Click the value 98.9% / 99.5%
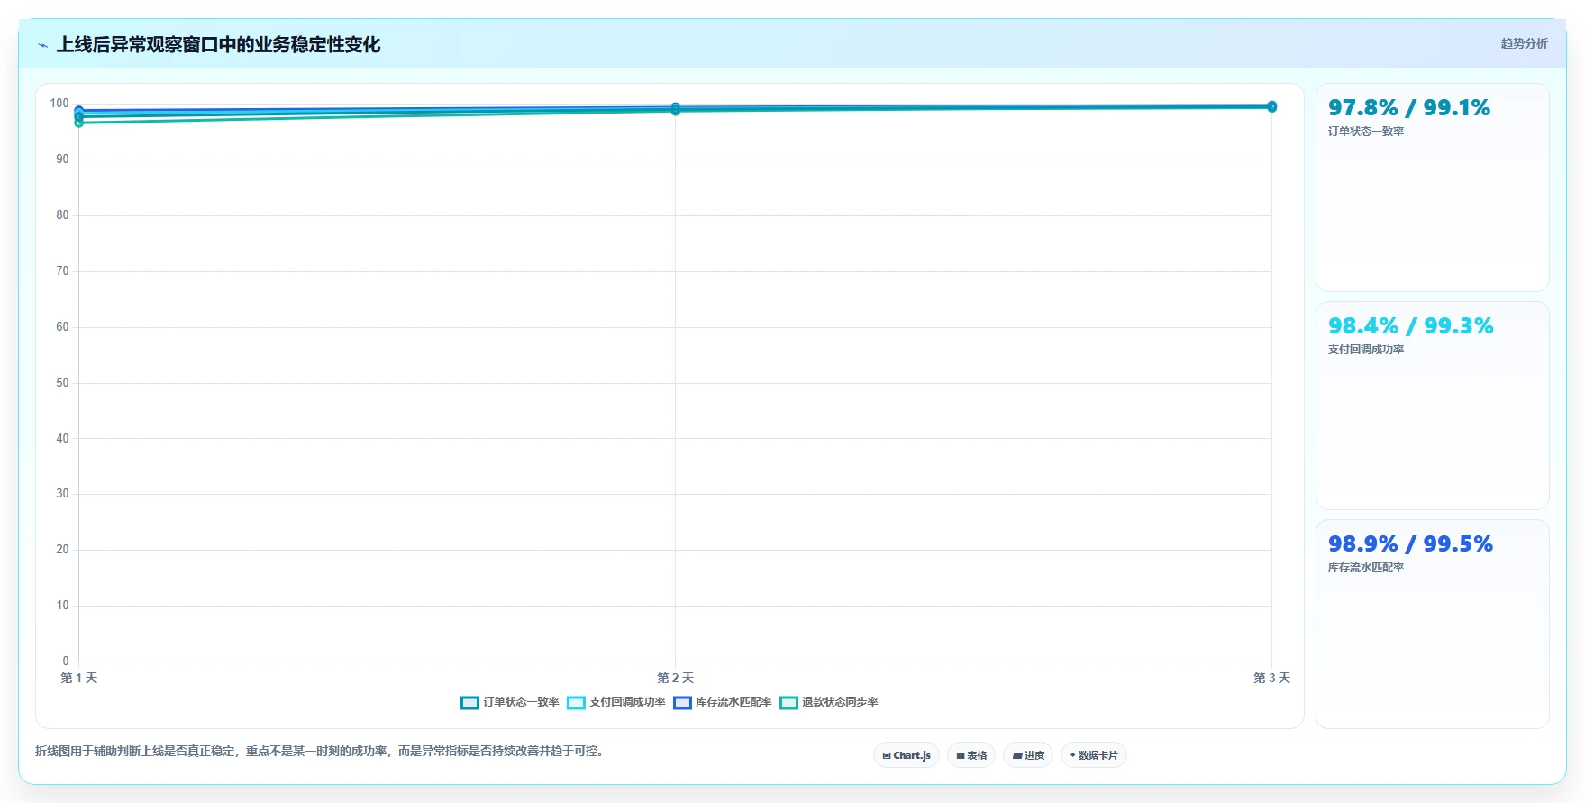 (x=1411, y=544)
